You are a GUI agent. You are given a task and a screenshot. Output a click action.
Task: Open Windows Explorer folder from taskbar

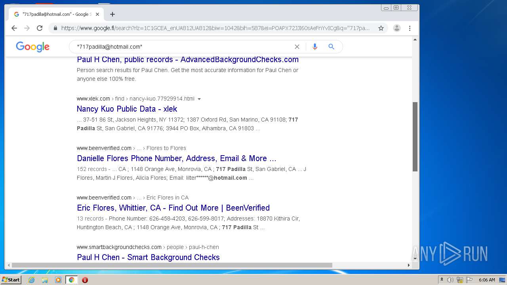pos(45,280)
